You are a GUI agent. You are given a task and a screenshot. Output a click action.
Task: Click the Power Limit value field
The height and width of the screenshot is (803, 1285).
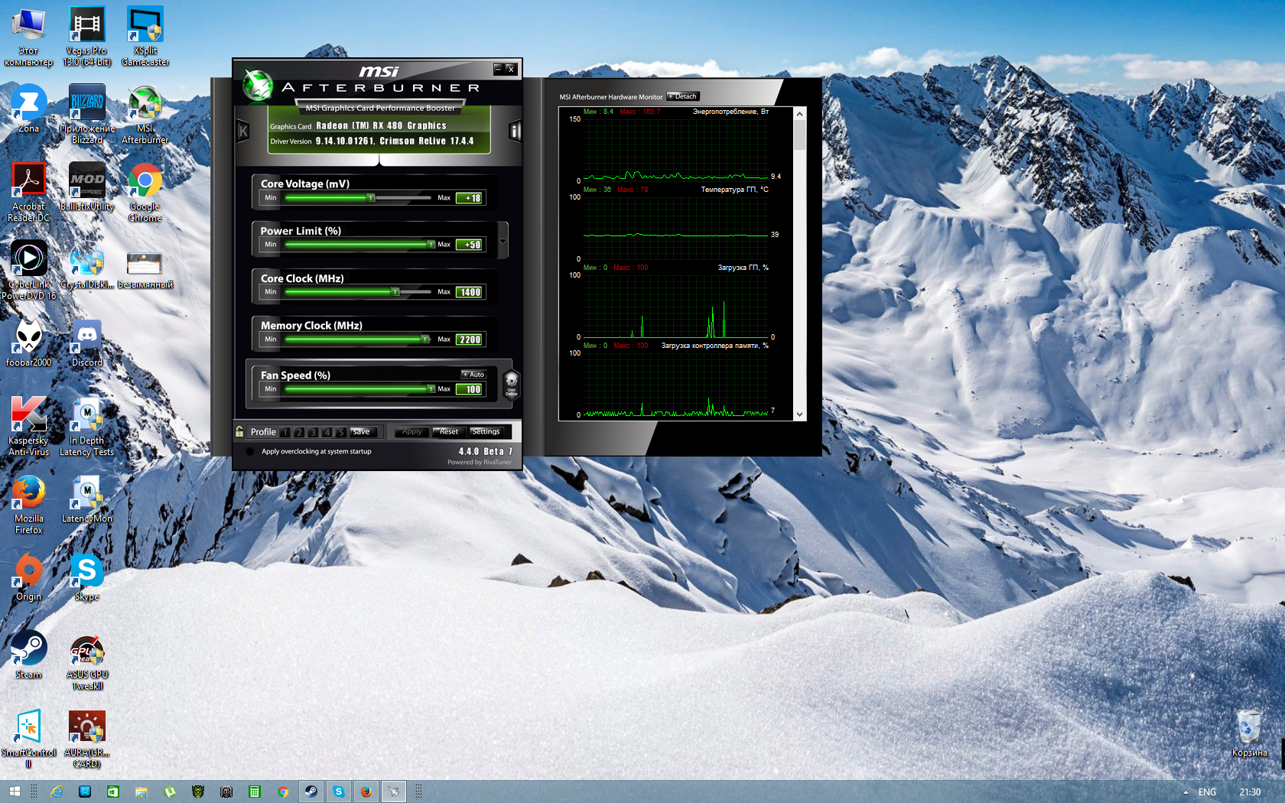[x=469, y=245]
